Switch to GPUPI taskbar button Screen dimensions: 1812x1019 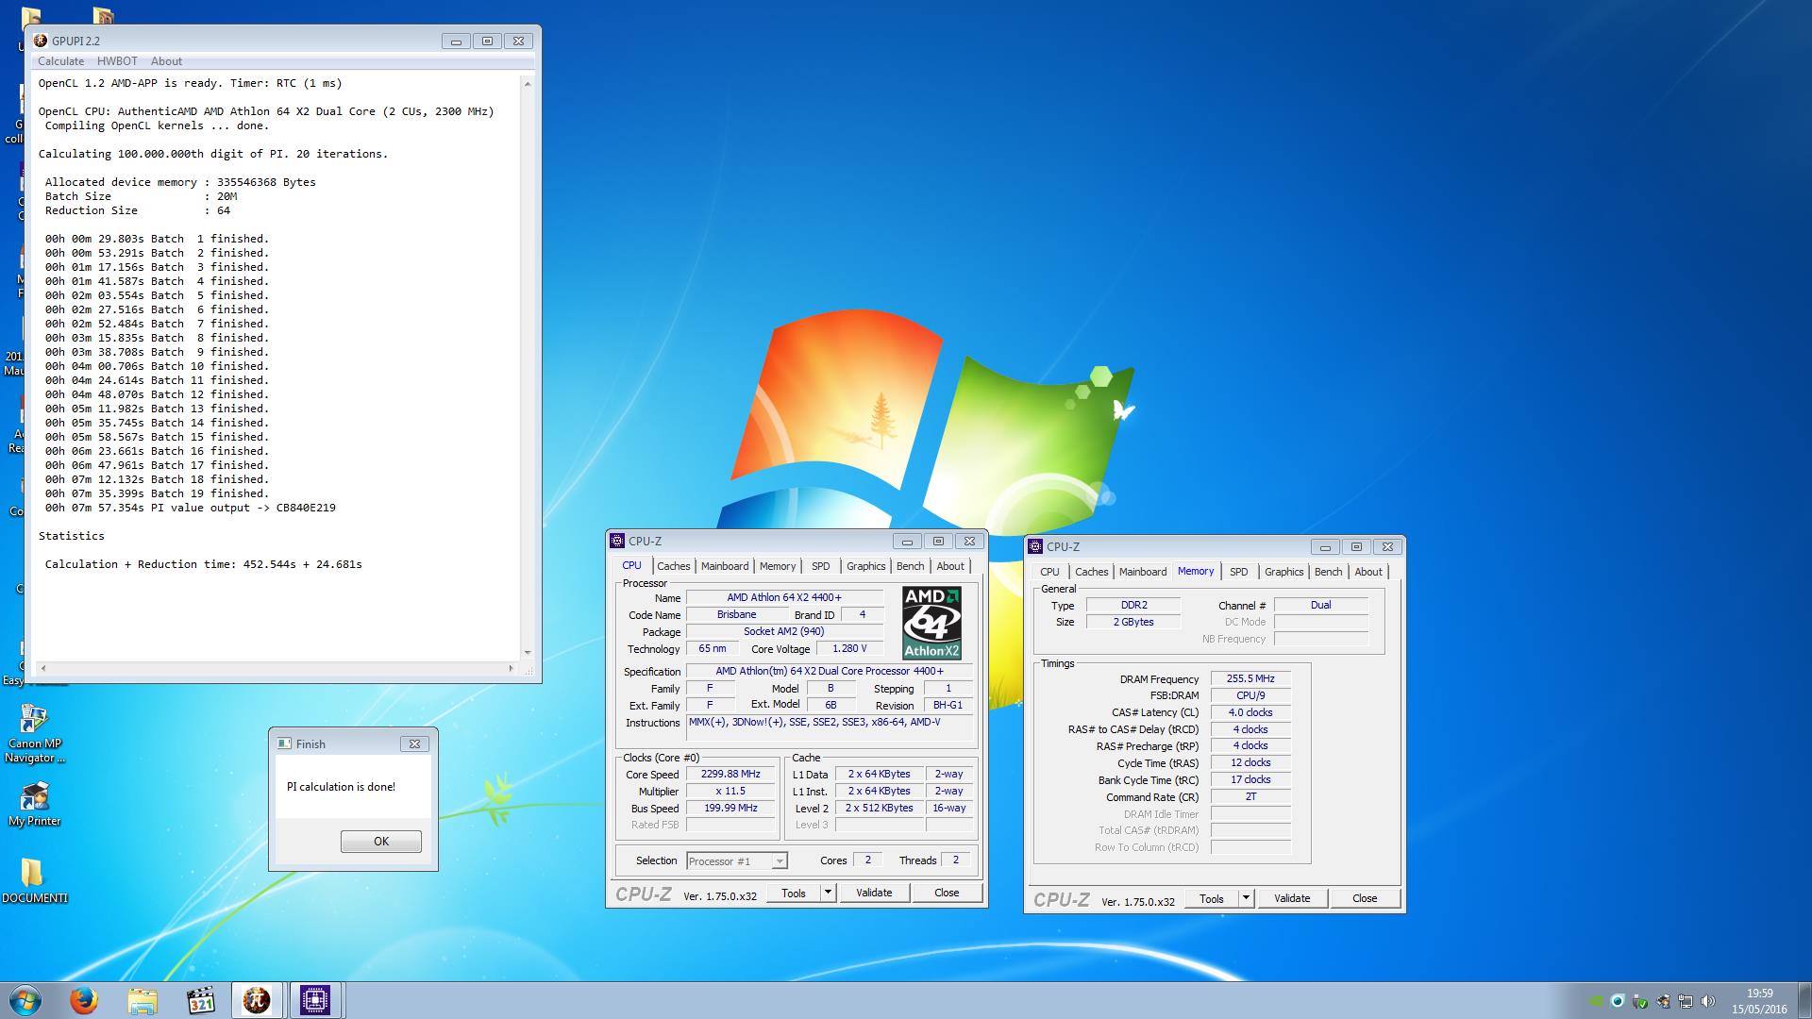tap(257, 1000)
